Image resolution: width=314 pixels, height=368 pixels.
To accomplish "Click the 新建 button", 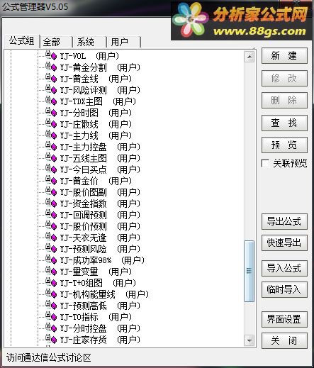I will (x=284, y=56).
